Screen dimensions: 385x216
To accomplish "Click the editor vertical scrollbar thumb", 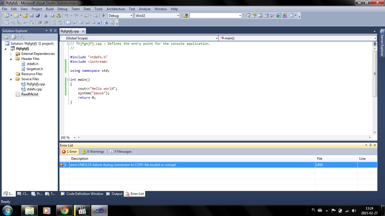I will coord(375,74).
